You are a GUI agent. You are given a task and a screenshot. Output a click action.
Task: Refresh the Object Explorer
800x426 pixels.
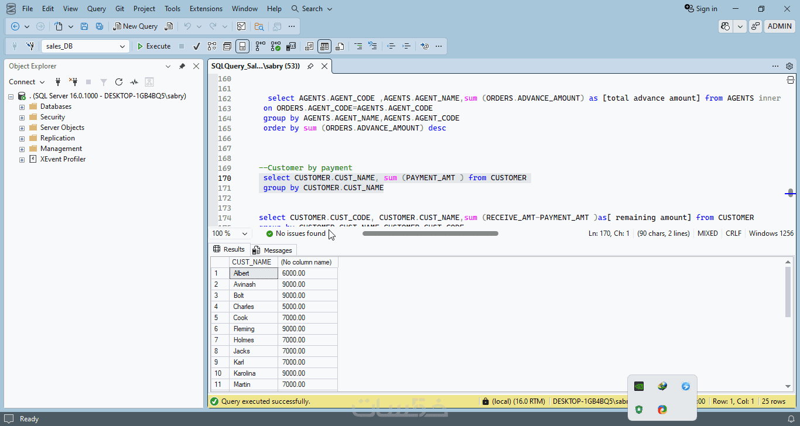click(x=119, y=82)
